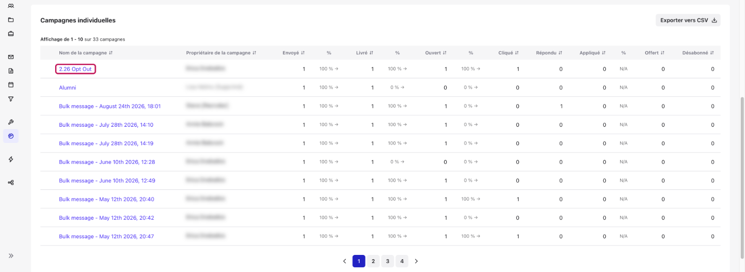Screen dimensions: 745x272
Task: Open the folder icon in sidebar
Action: (x=11, y=19)
